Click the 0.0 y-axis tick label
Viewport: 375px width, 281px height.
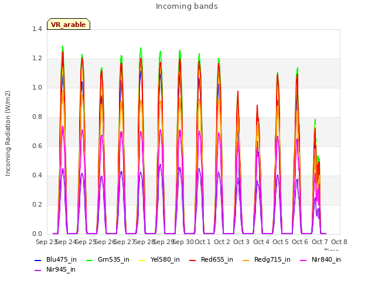coord(37,234)
